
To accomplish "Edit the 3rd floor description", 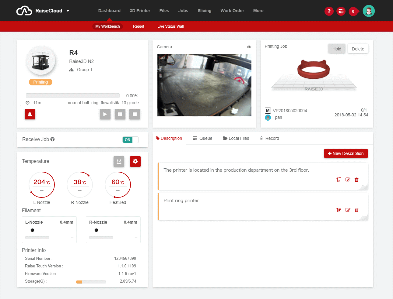I will pos(348,180).
